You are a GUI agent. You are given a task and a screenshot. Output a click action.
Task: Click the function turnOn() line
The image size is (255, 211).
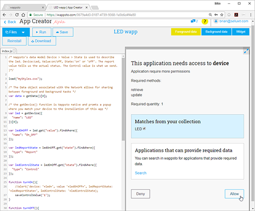(23, 182)
